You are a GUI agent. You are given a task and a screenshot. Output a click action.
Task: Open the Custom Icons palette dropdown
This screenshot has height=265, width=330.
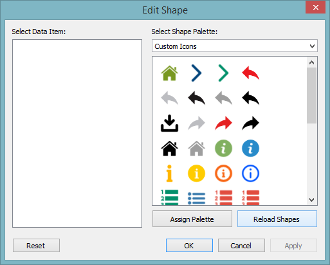tap(235, 46)
